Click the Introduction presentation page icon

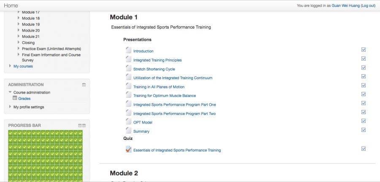(x=128, y=50)
